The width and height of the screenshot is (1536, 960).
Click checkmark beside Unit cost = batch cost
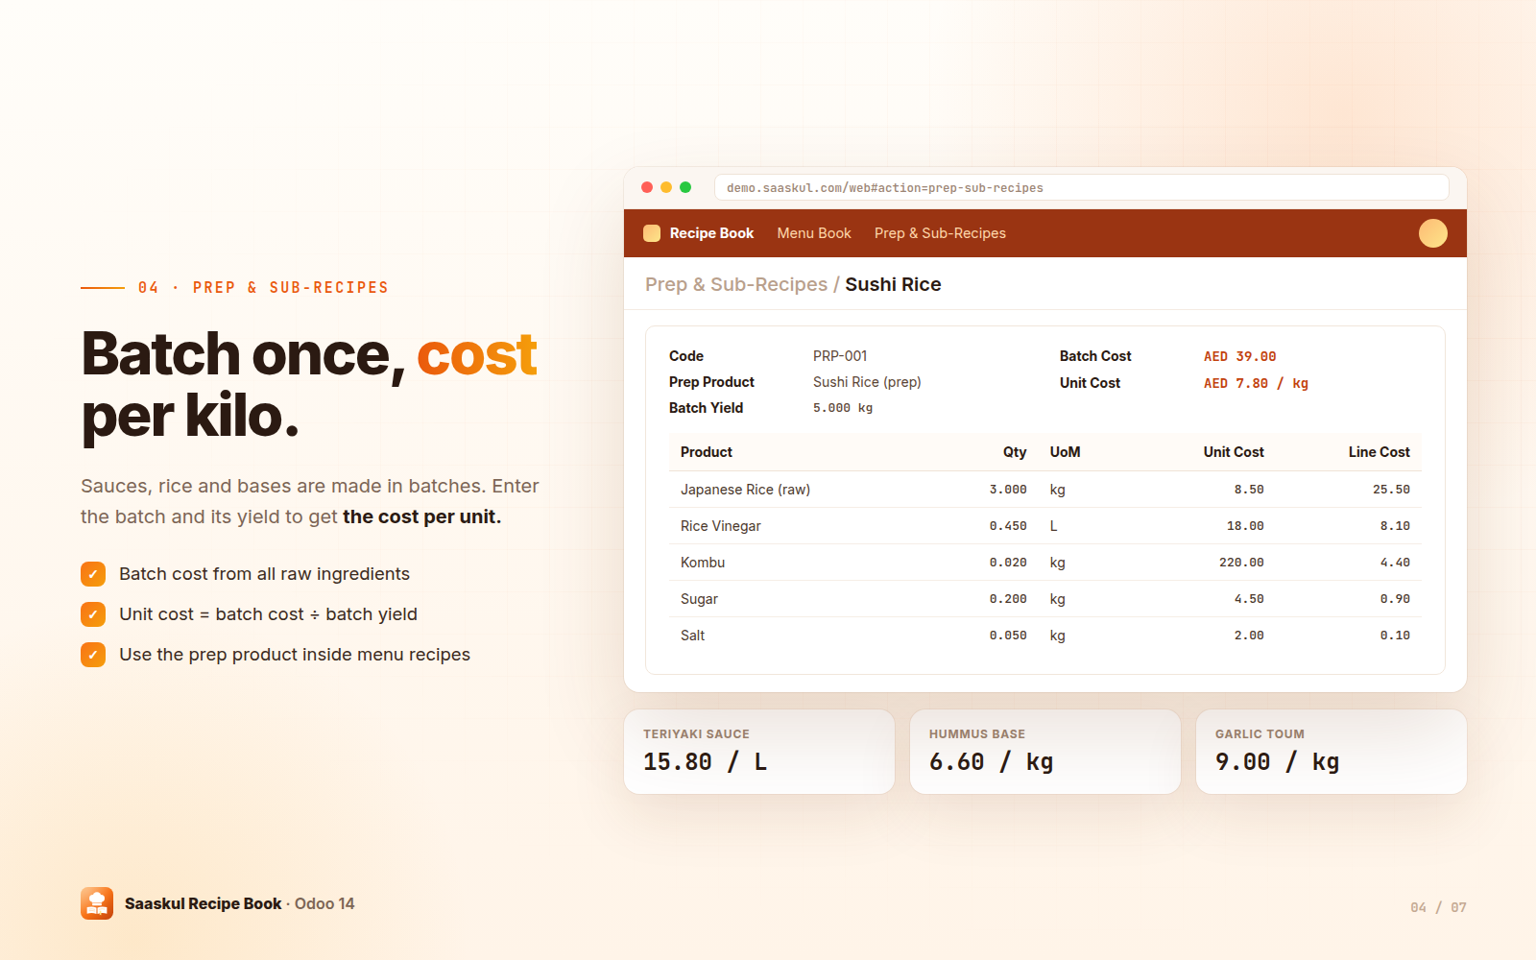point(93,614)
